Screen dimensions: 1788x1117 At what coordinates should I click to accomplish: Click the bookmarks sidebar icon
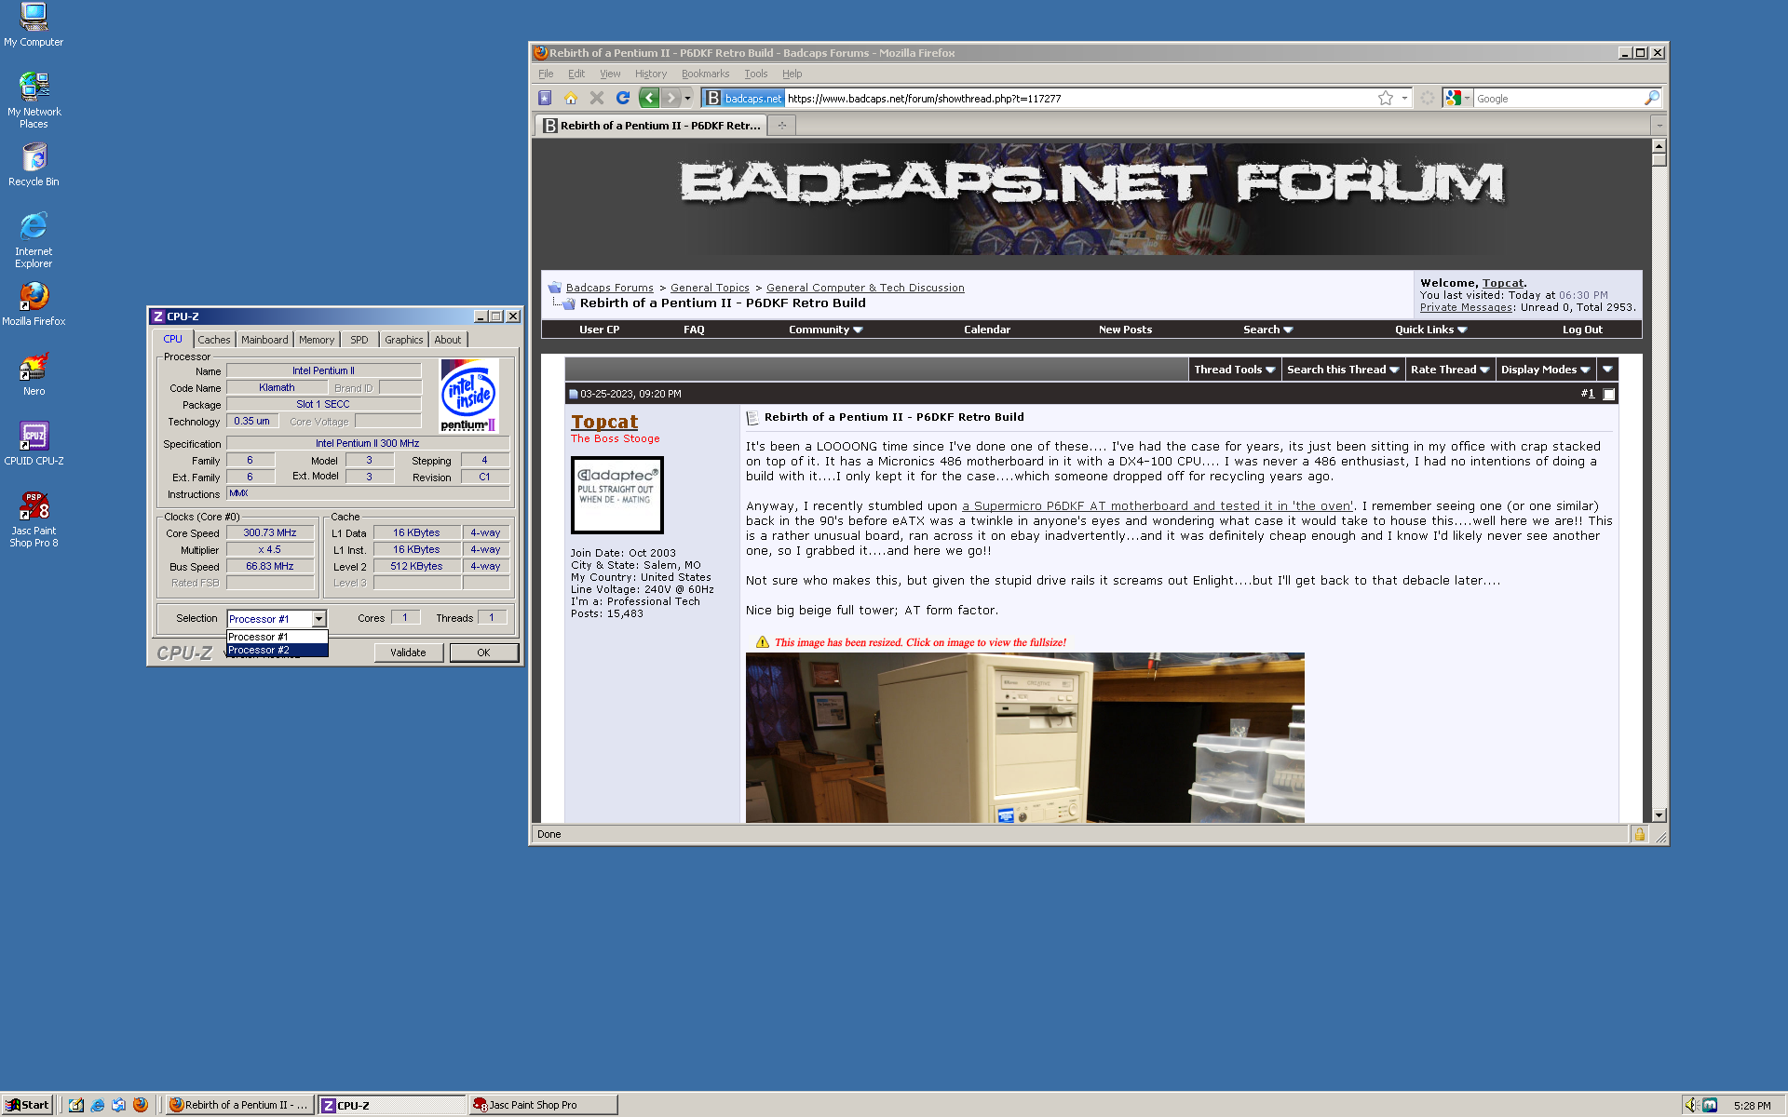545,98
